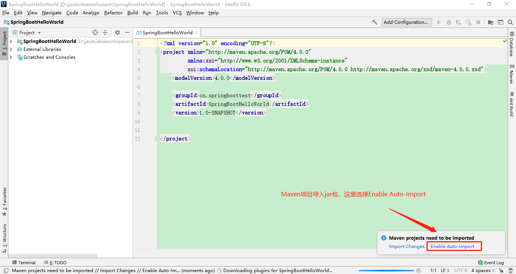Open the Navigate menu

(x=52, y=13)
